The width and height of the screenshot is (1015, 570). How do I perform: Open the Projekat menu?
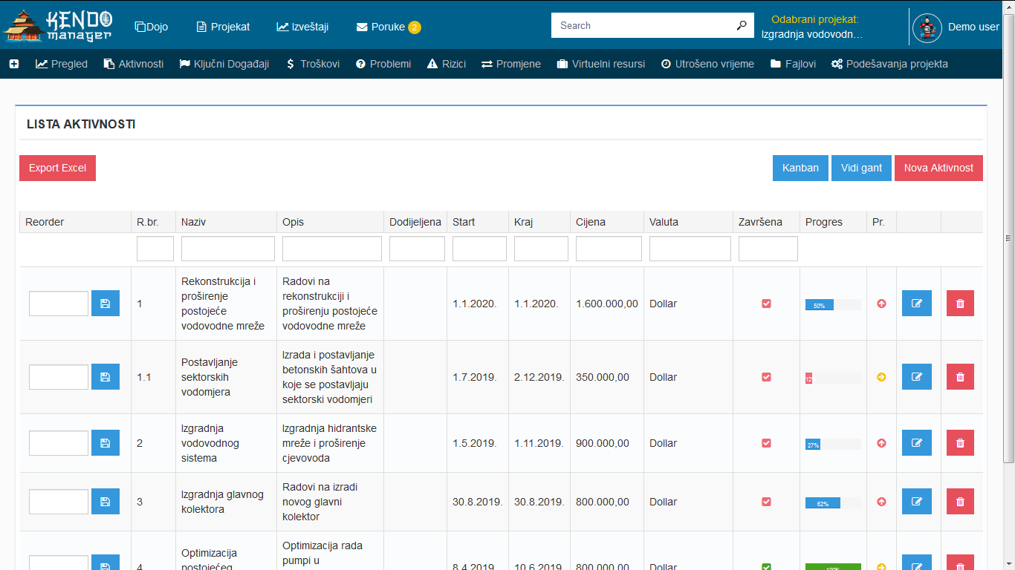(223, 27)
